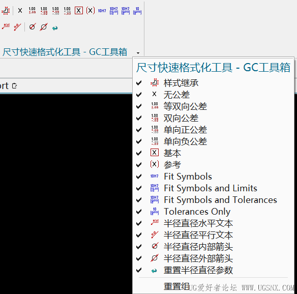Screen dimensions: 297x294
Task: Apply equal bilateral tolerance from toolbar
Action: click(x=32, y=11)
